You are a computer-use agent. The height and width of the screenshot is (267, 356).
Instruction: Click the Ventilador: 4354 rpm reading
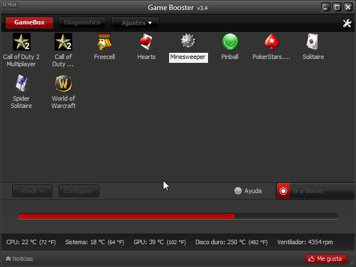point(305,243)
